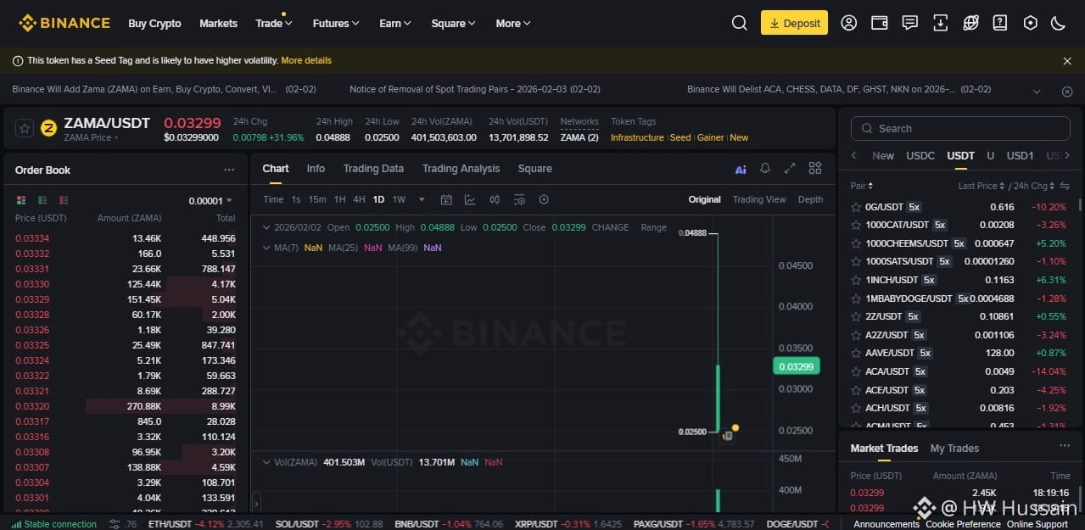This screenshot has width=1085, height=530.
Task: Open the chart AI assistant icon
Action: tap(741, 170)
